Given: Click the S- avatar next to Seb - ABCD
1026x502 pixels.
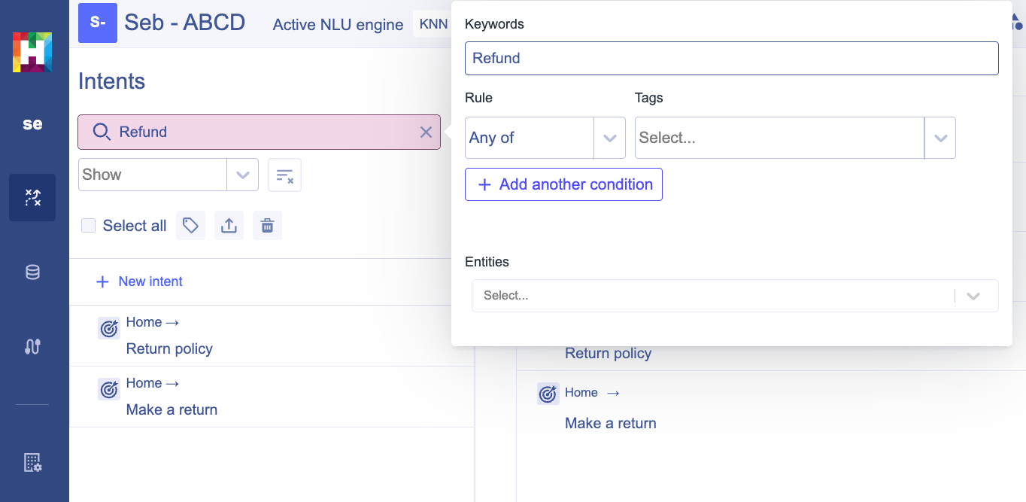Looking at the screenshot, I should 98,23.
